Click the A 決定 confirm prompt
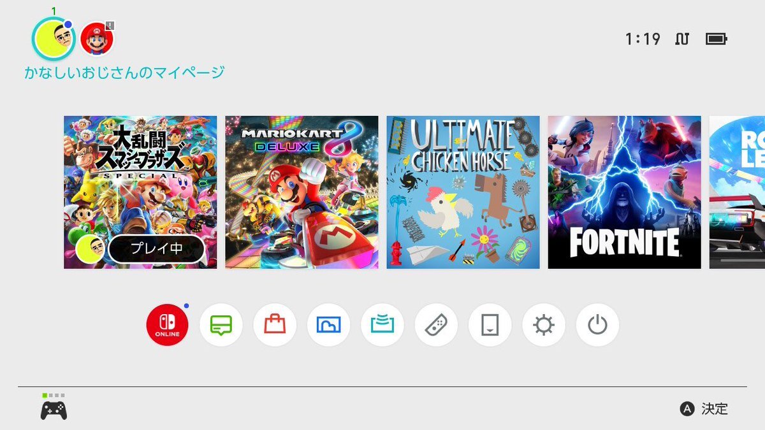 pos(704,409)
